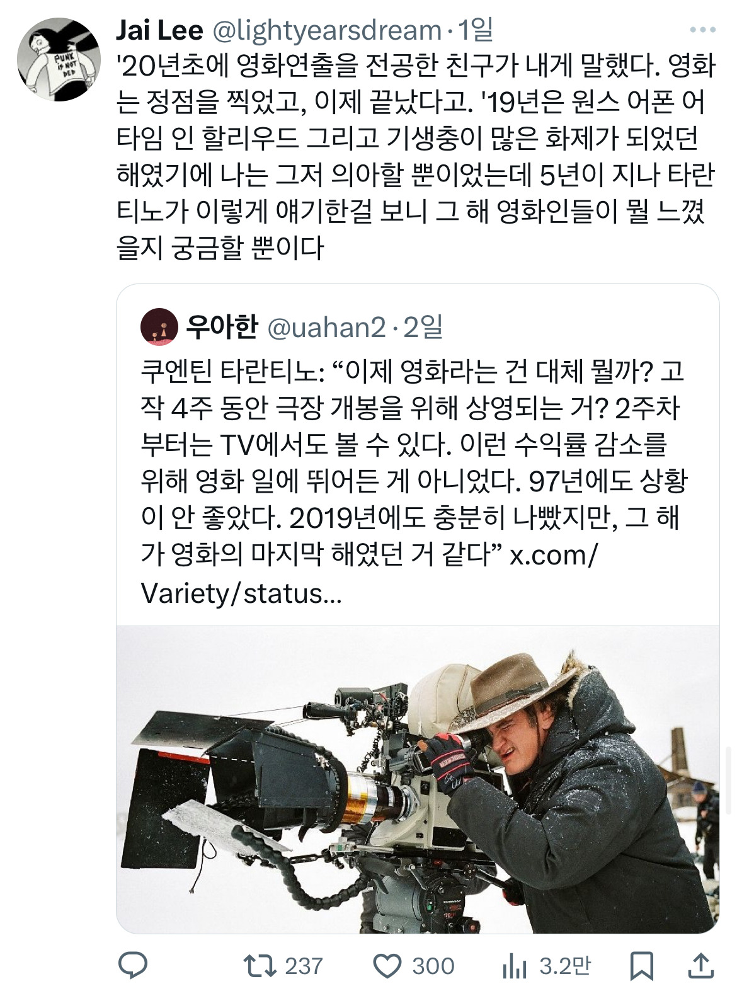The image size is (737, 996).
Task: Retweet the post with 237 reposts
Action: (258, 965)
